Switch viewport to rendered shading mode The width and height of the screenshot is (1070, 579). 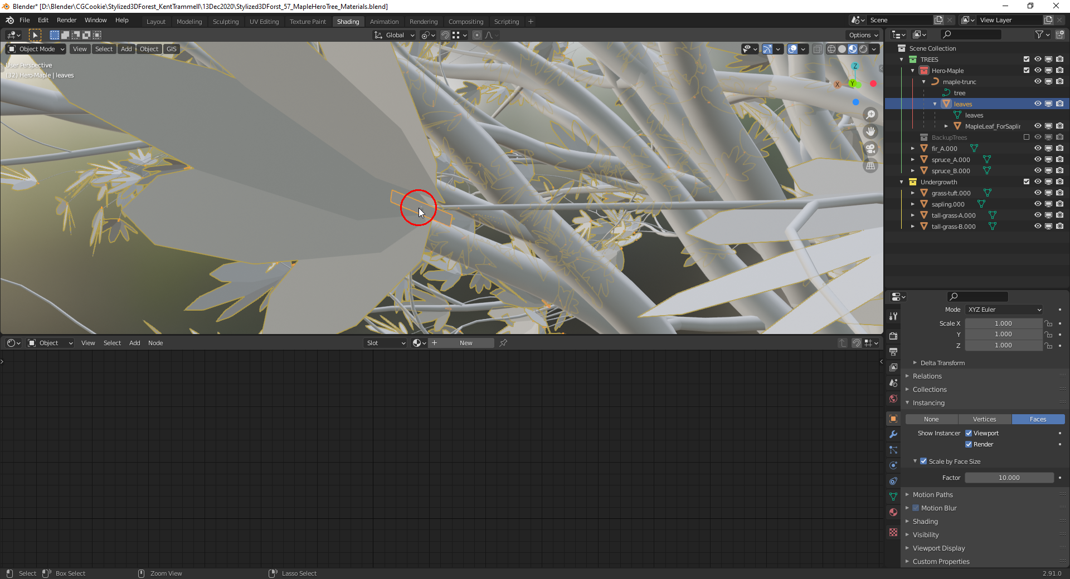tap(863, 49)
